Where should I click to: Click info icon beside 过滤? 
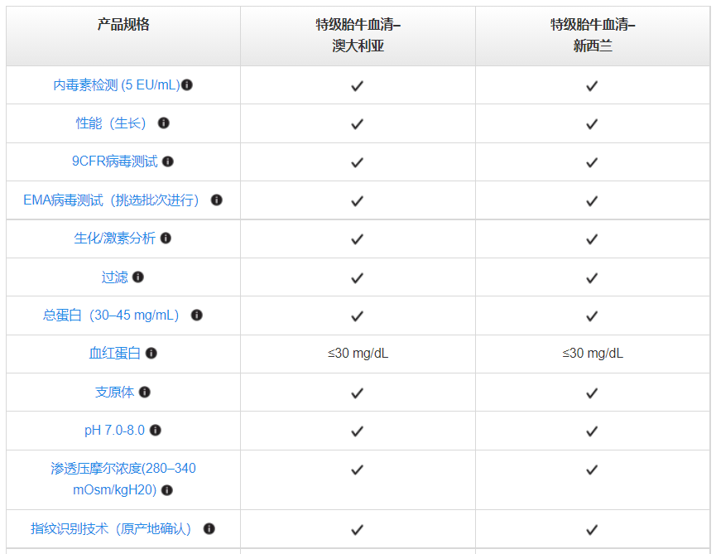click(138, 277)
